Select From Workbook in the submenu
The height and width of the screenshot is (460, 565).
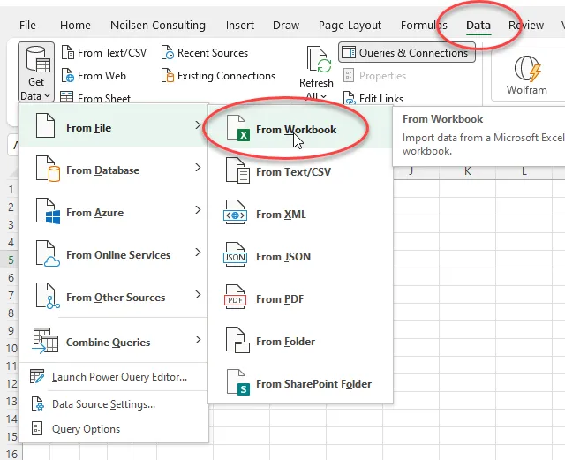(x=300, y=130)
